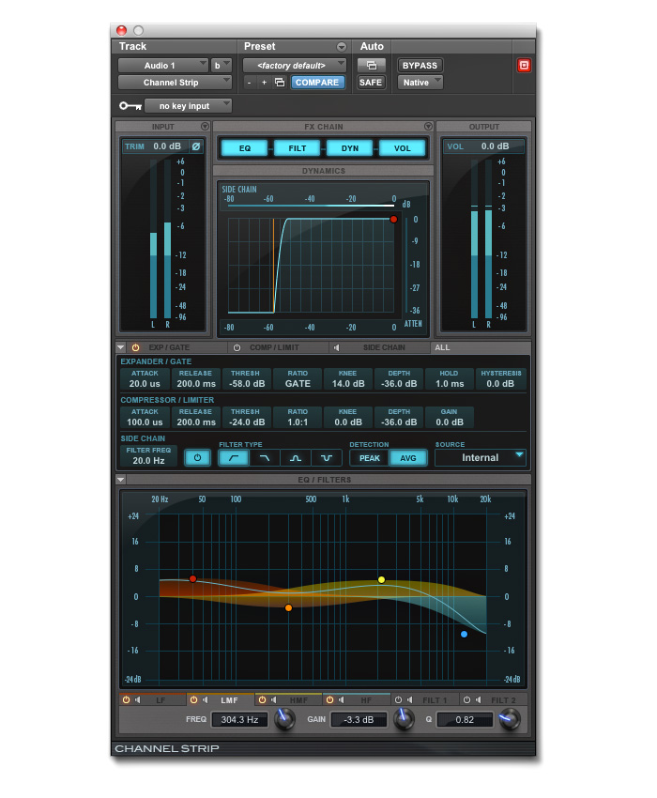Click the COMPARE button
This screenshot has height=798, width=657.
(x=317, y=83)
